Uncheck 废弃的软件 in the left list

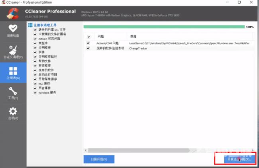pyautogui.click(x=35, y=70)
